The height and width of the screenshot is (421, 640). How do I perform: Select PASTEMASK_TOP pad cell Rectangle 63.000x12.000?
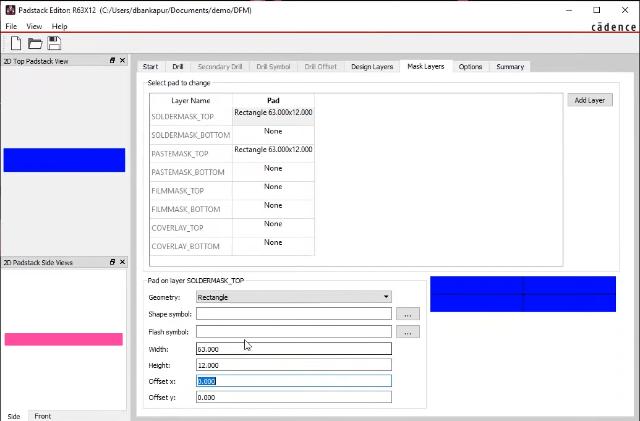tap(273, 153)
